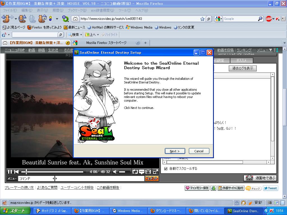Switch to Mozilla Firefox スタートページ tab
This screenshot has height=215, width=287.
(x=106, y=43)
